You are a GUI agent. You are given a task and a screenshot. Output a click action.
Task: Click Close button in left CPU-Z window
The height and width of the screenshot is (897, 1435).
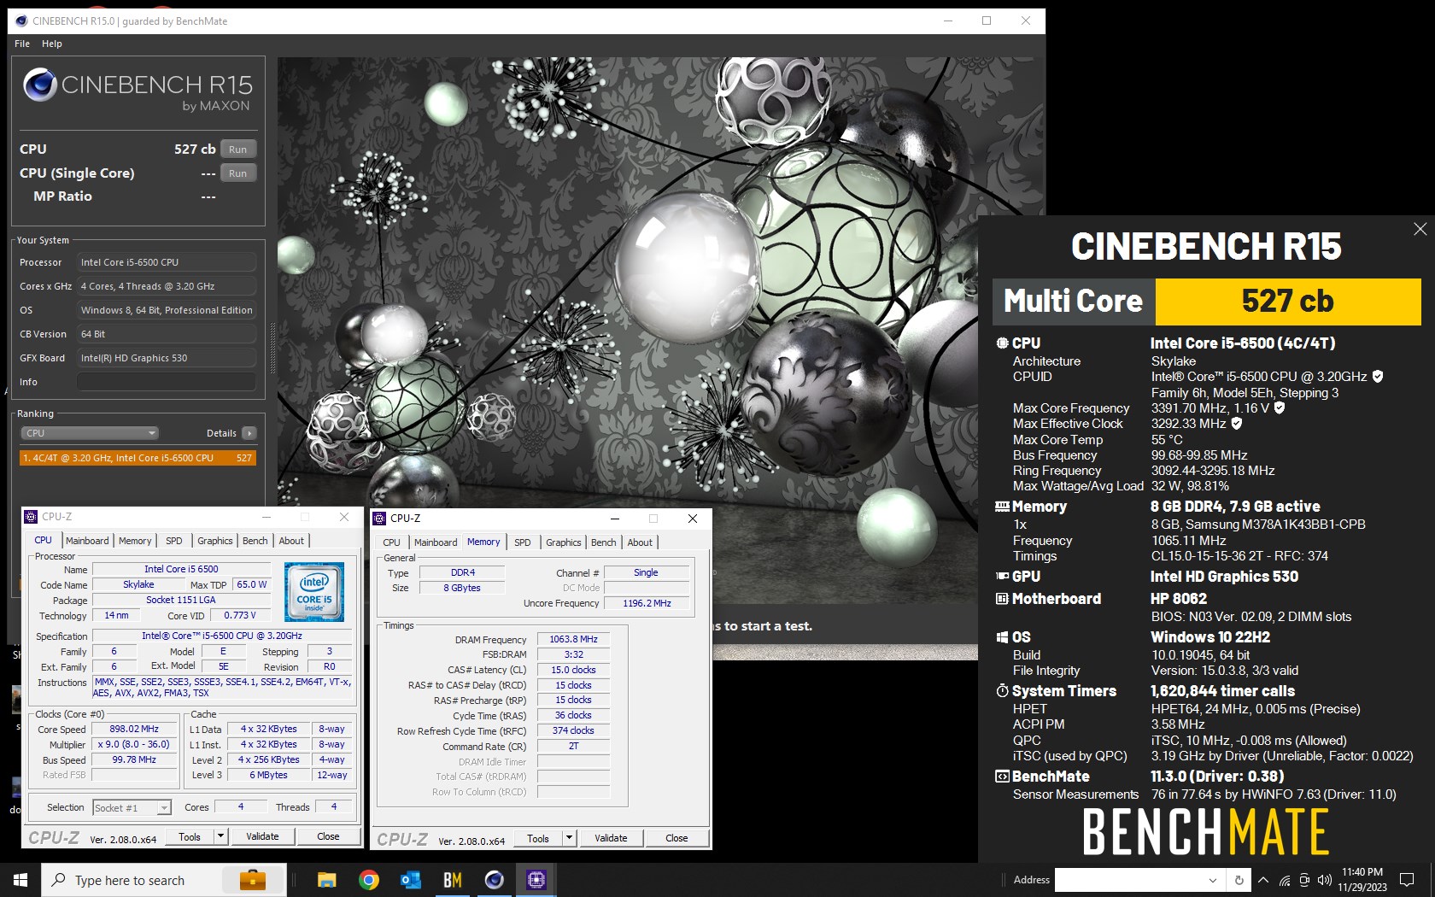point(328,836)
